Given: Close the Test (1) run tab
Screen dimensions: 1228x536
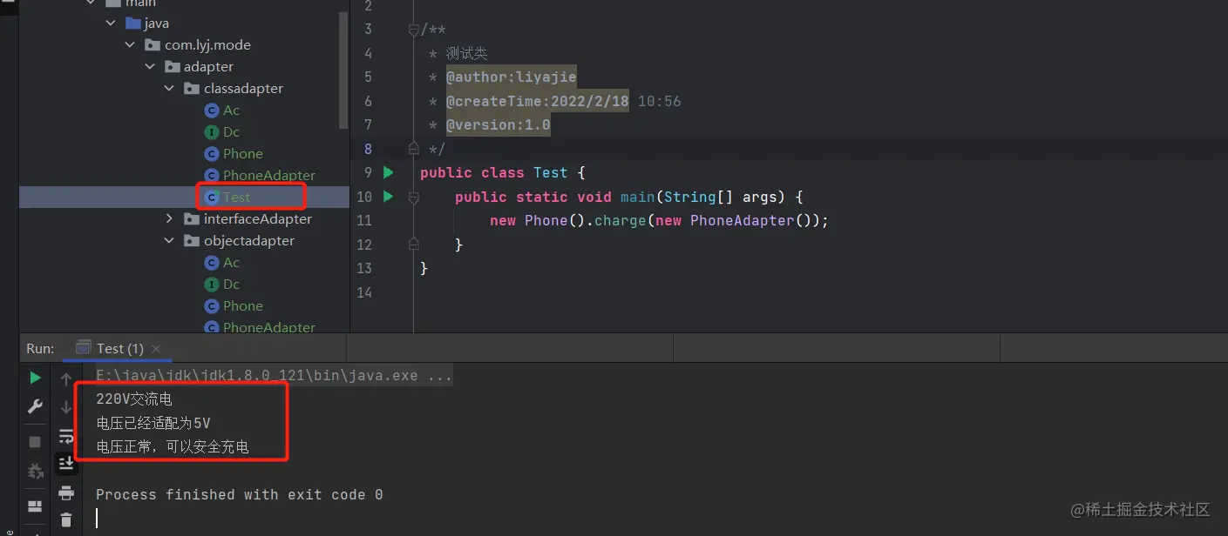Looking at the screenshot, I should [x=156, y=348].
